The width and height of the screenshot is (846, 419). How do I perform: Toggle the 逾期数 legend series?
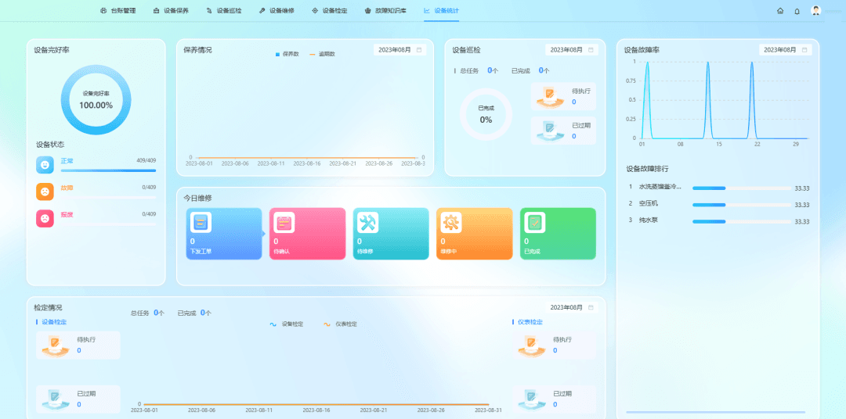pyautogui.click(x=323, y=54)
